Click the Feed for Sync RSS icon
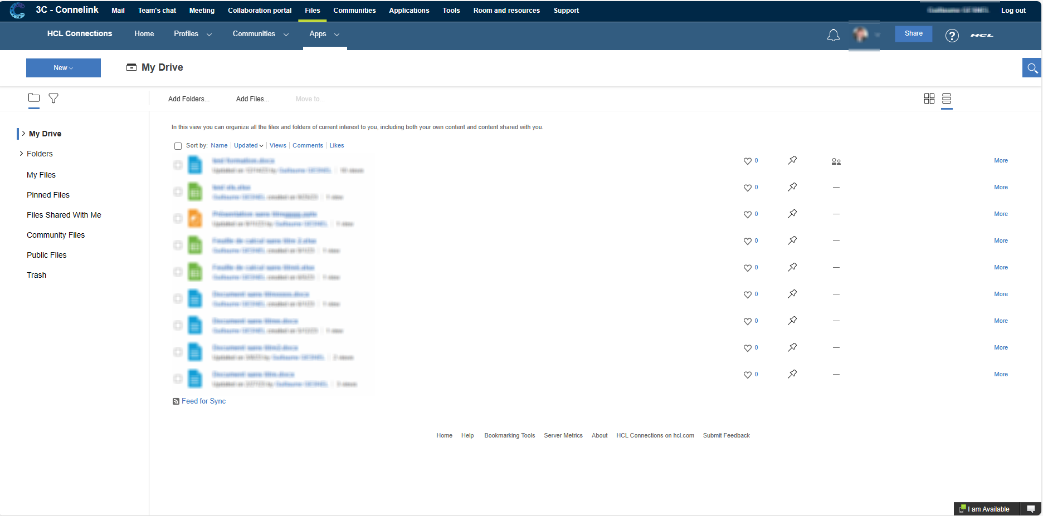Viewport: 1043px width, 516px height. point(176,401)
